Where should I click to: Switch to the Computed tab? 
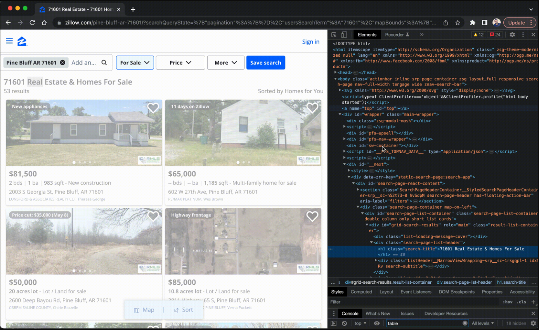point(361,292)
